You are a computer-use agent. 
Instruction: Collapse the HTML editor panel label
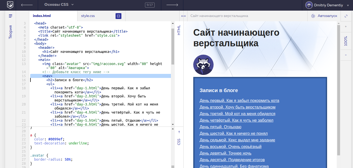point(179,30)
